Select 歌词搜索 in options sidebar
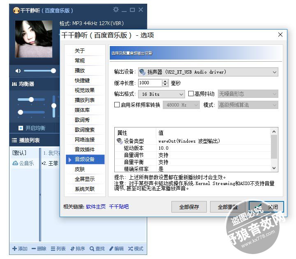The width and height of the screenshot is (296, 259). 85,129
